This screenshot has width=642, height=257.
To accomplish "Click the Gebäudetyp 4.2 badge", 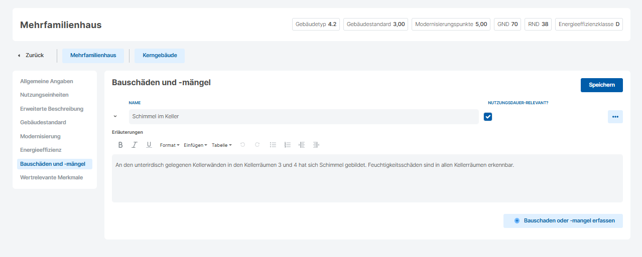I will [316, 24].
